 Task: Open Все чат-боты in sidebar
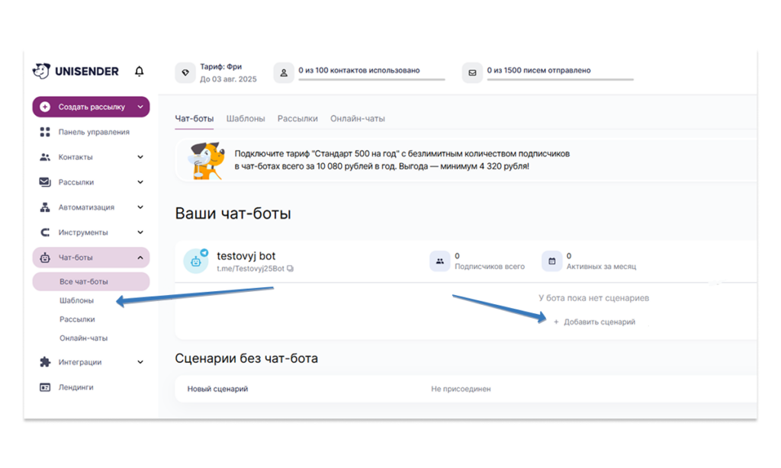coord(84,281)
